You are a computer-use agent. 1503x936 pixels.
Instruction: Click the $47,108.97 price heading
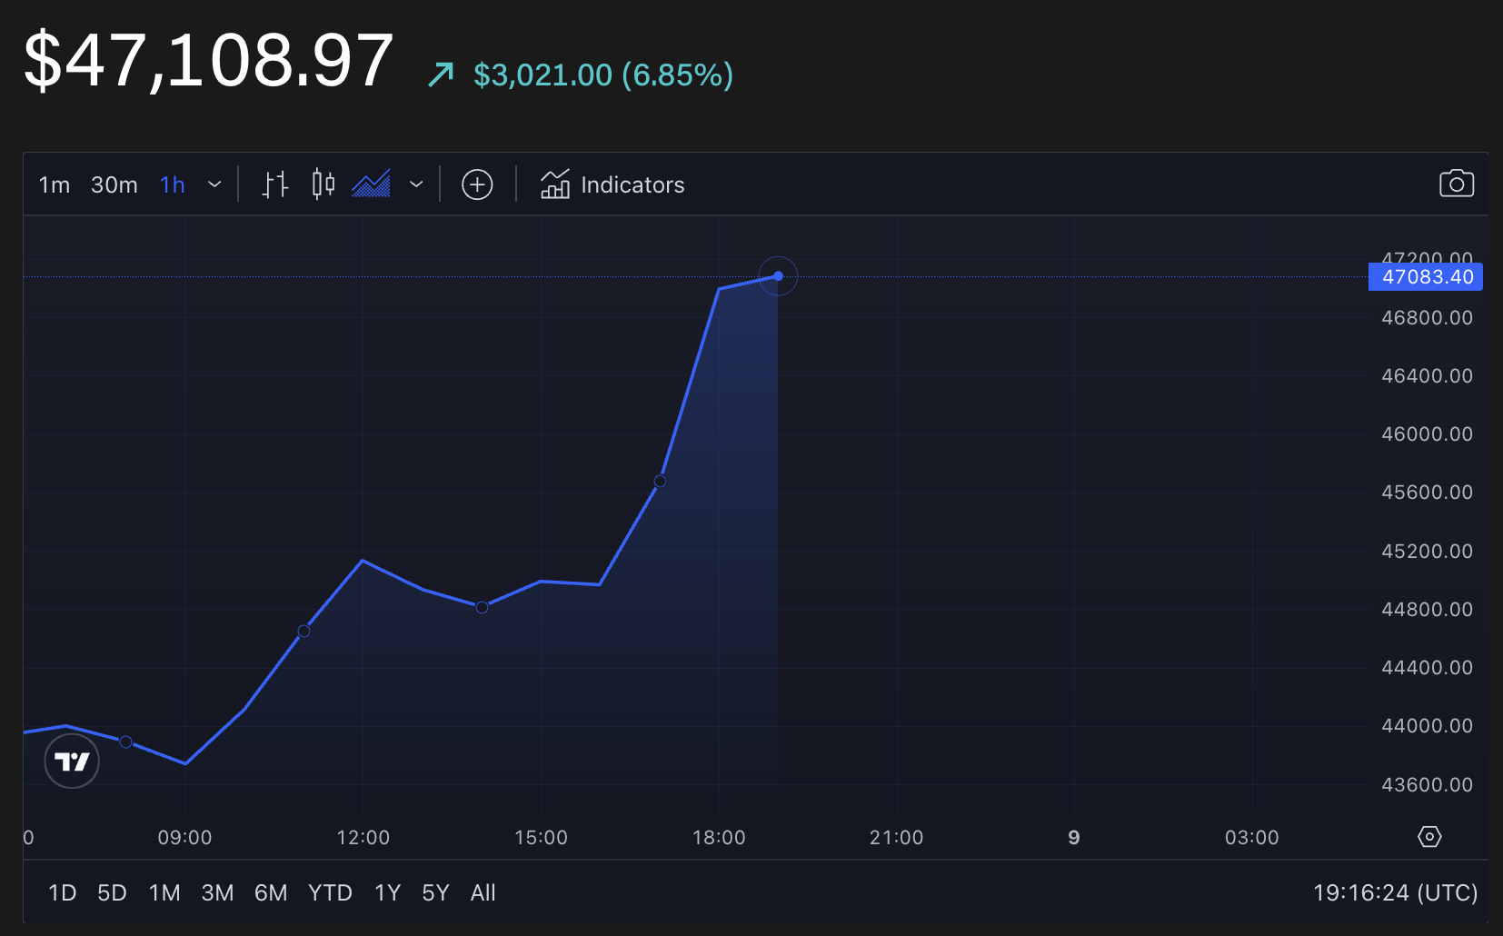tap(208, 60)
